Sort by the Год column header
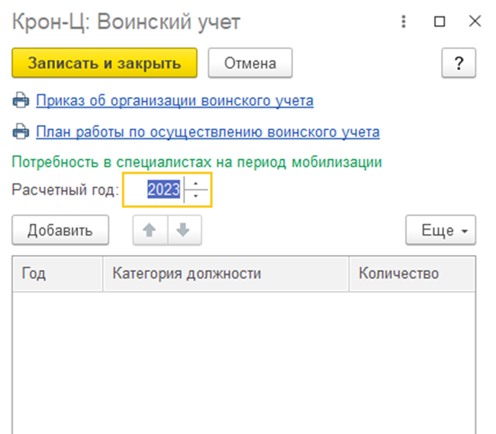The width and height of the screenshot is (496, 434). pyautogui.click(x=57, y=273)
